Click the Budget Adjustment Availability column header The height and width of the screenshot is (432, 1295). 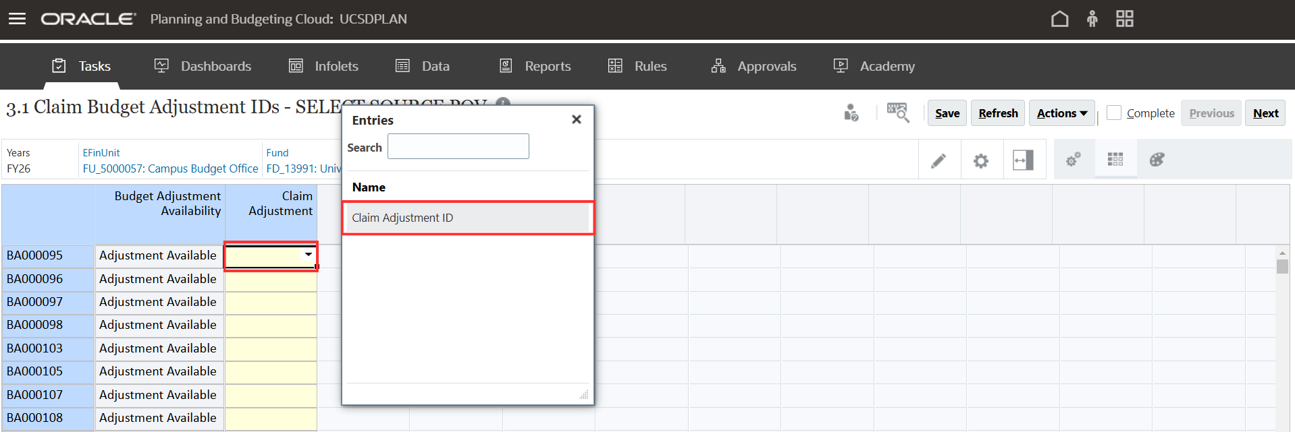pos(159,214)
